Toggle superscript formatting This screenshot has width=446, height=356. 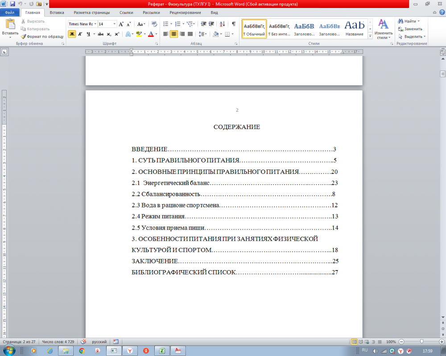(x=117, y=34)
